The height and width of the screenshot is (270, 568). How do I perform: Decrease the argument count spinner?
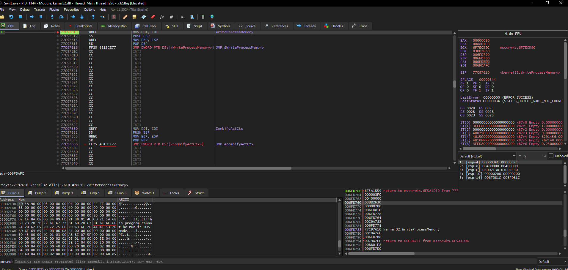520,156
